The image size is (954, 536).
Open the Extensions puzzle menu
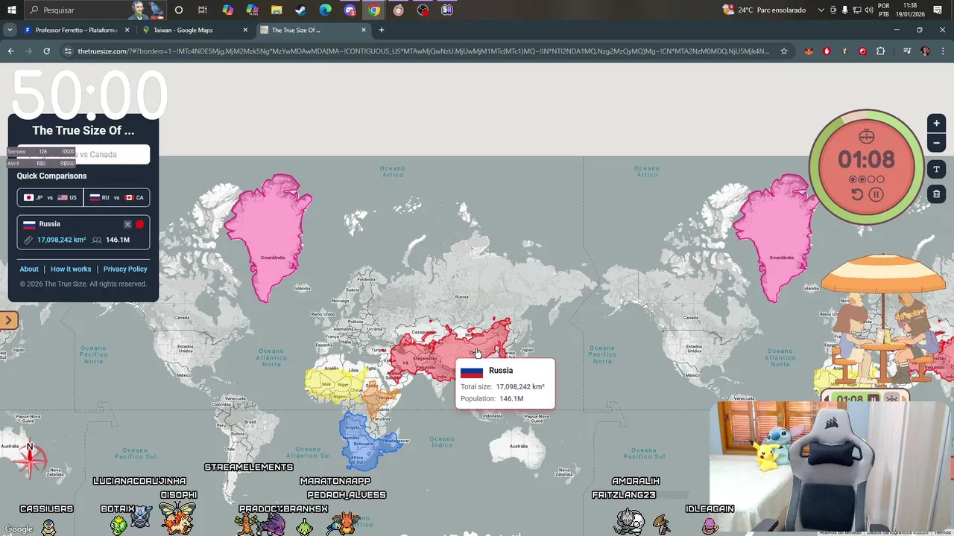881,51
